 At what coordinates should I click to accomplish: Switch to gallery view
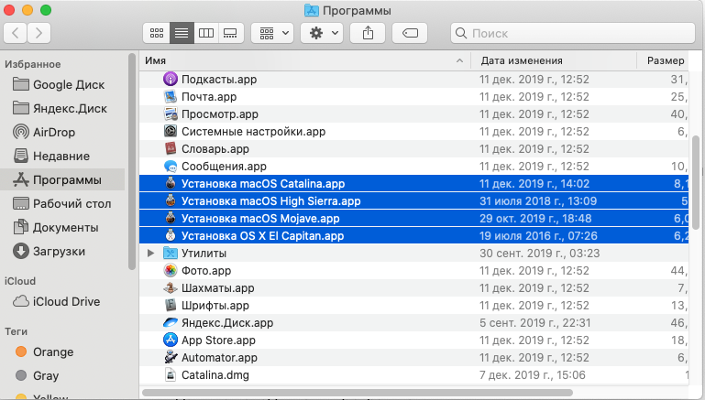click(x=231, y=33)
